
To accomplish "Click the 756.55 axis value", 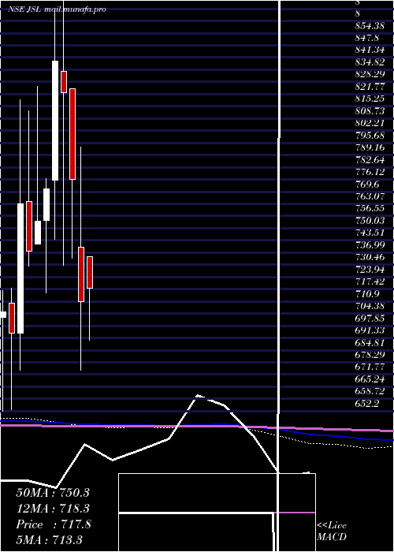I will coord(370,209).
